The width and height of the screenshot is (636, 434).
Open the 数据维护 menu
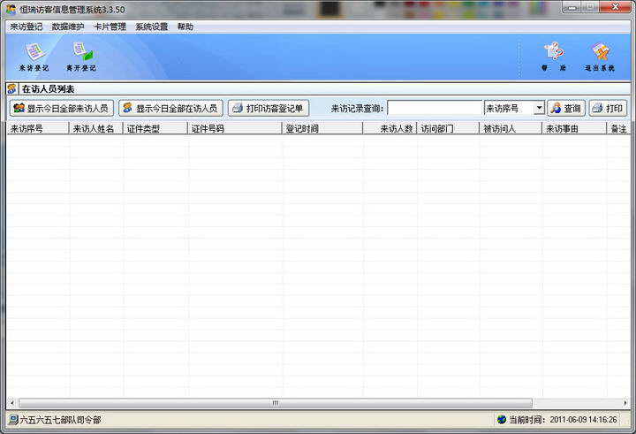[68, 27]
